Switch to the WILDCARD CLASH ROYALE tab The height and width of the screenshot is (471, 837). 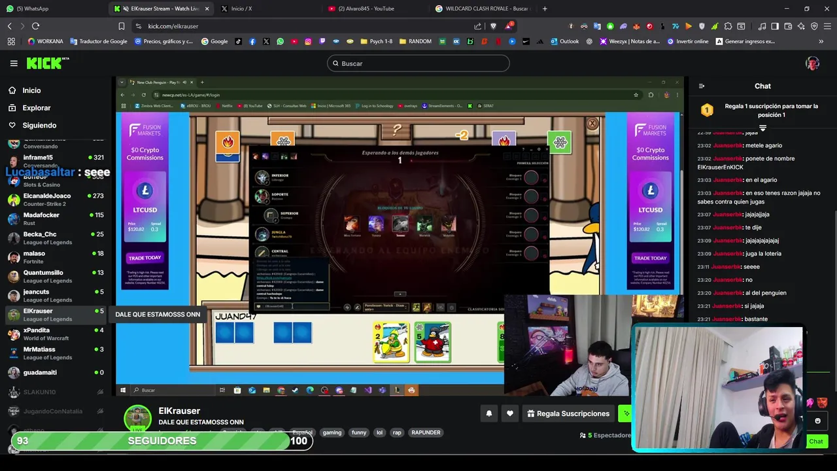click(x=483, y=9)
